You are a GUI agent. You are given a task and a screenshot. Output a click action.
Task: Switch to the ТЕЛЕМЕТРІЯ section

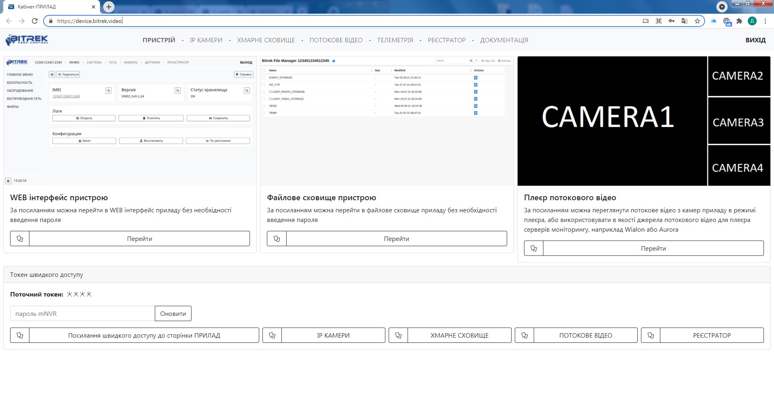pyautogui.click(x=395, y=40)
